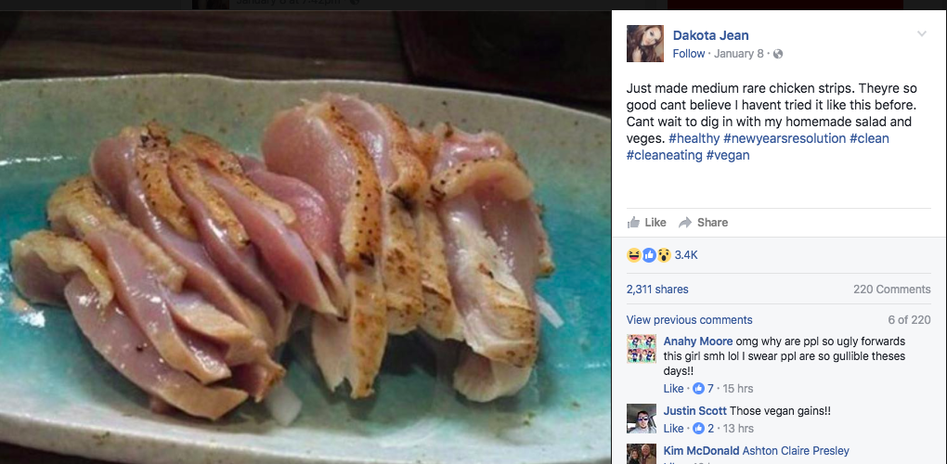Follow Dakota Jean
947x464 pixels.
point(688,54)
